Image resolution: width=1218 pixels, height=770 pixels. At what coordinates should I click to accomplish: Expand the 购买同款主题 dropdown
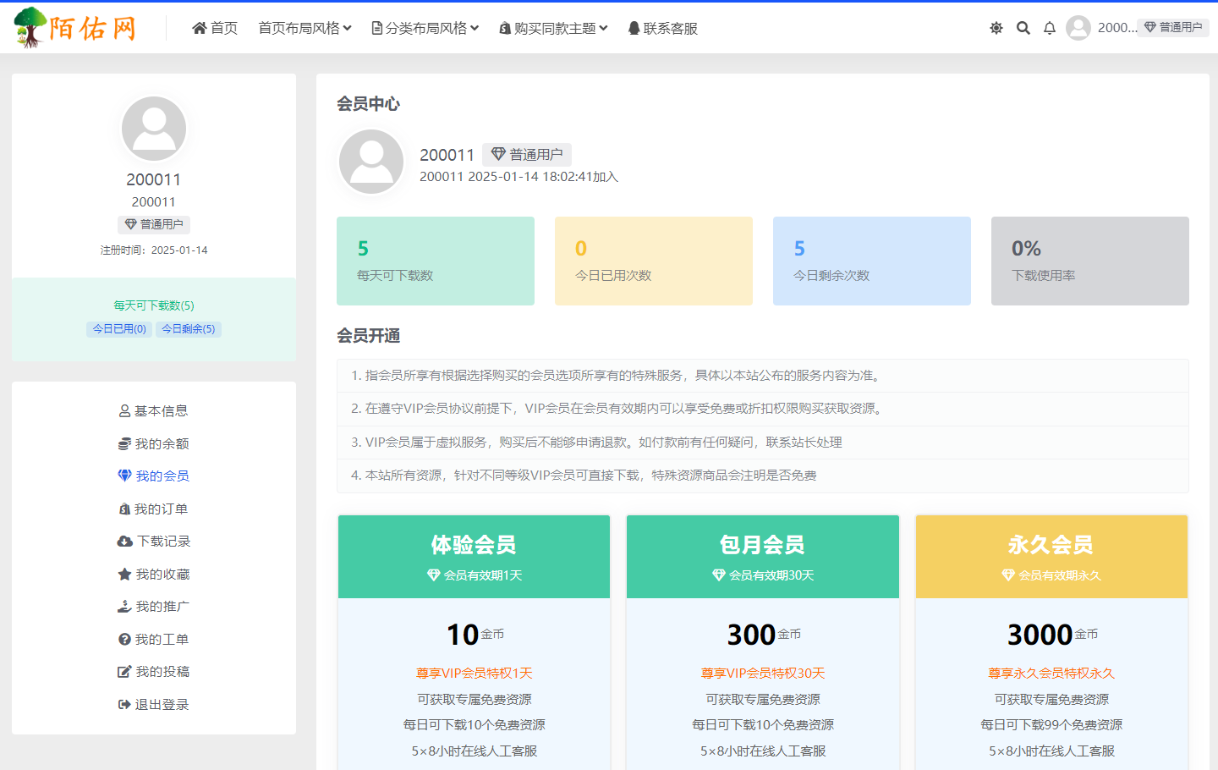(554, 28)
